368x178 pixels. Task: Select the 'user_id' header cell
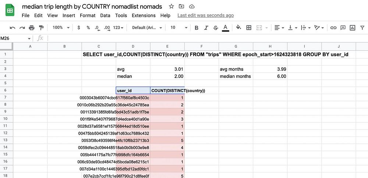coord(133,90)
